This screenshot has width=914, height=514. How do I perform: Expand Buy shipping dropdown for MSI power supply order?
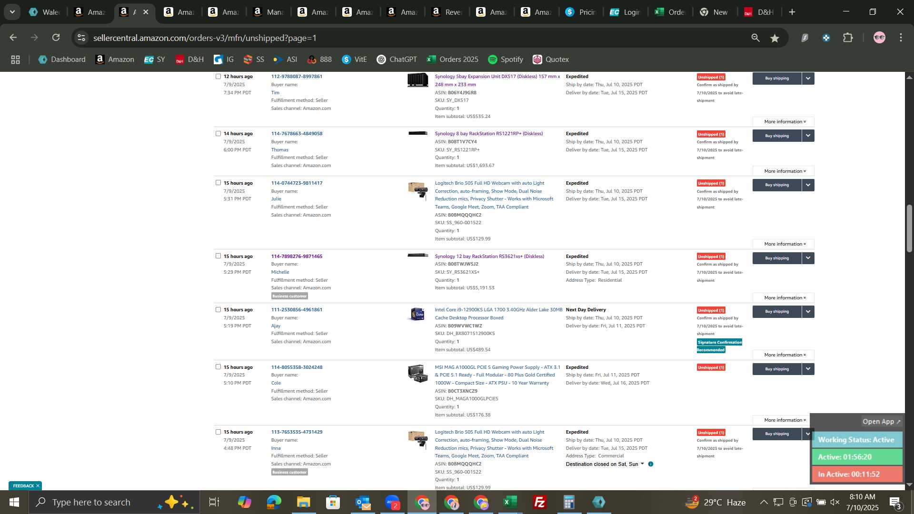pos(808,369)
